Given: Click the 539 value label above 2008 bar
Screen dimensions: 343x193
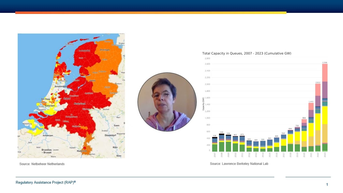Looking at the screenshot, I should (222, 132).
